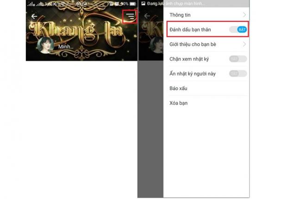Tap the Minh... profile name
This screenshot has width=287, height=199.
point(65,47)
